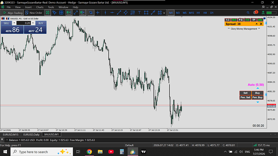Select the Fibonacci retracement tool
This screenshot has height=156, width=278.
(133, 12)
